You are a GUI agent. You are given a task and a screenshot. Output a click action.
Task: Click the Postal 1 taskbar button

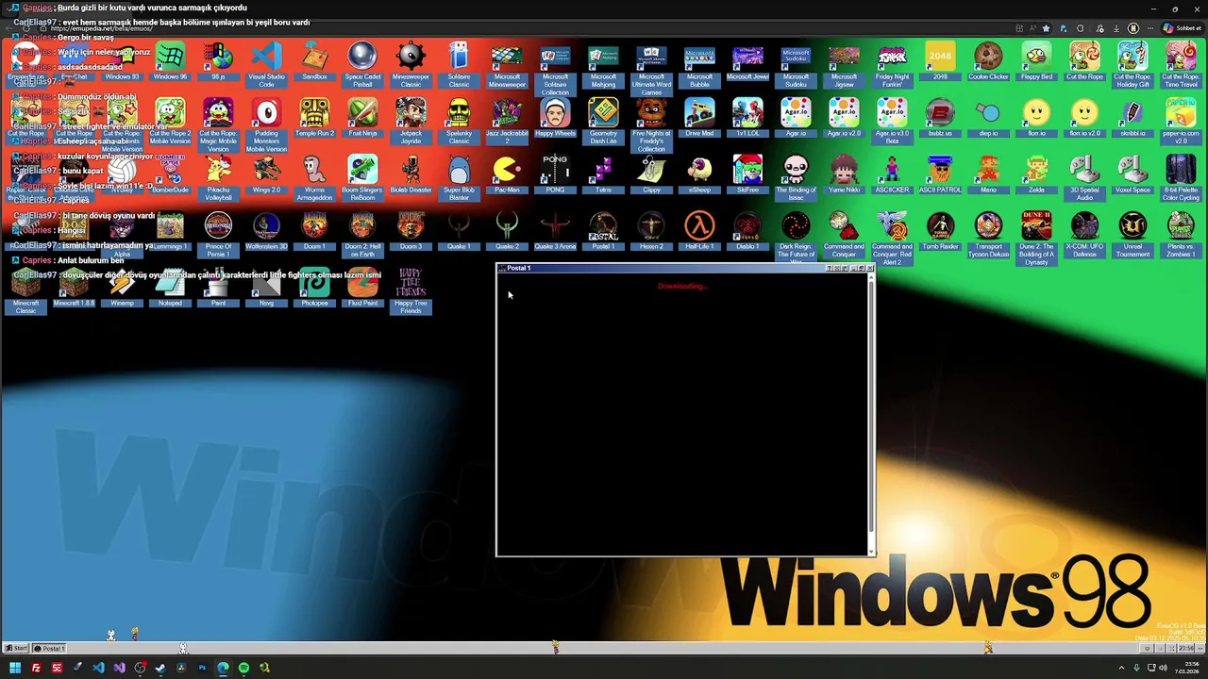[x=51, y=648]
